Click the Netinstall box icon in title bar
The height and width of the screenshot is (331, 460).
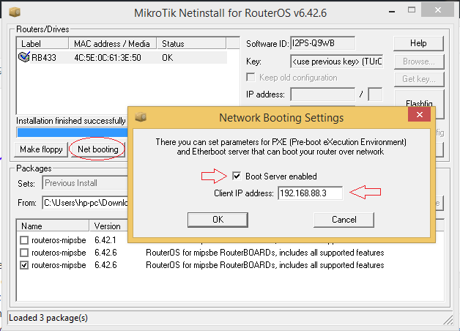[15, 12]
